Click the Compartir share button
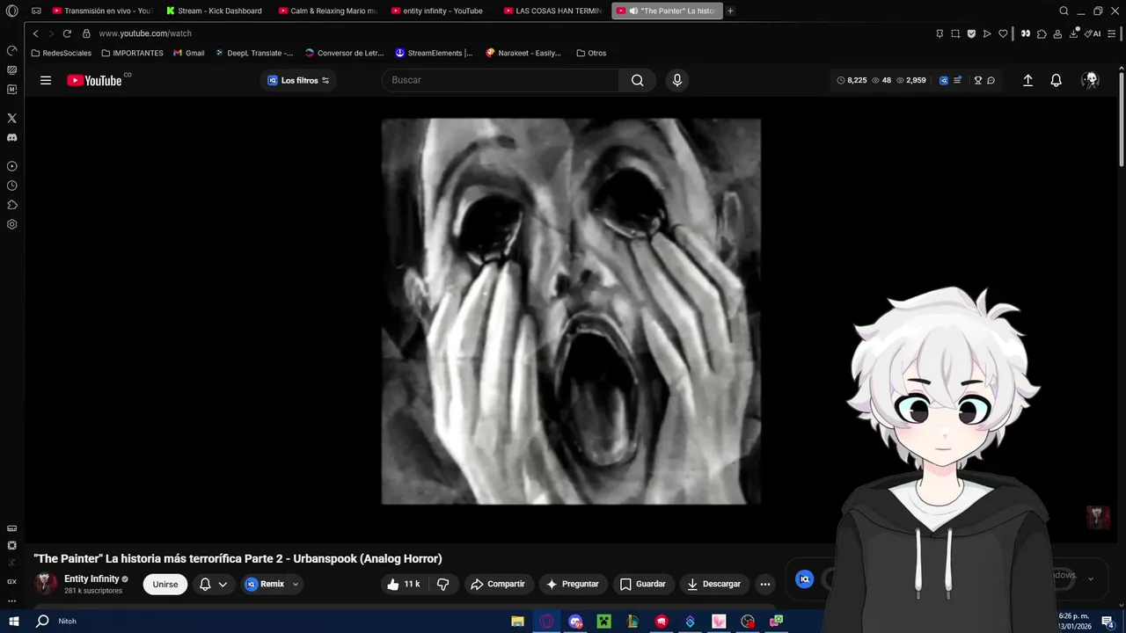 (498, 584)
